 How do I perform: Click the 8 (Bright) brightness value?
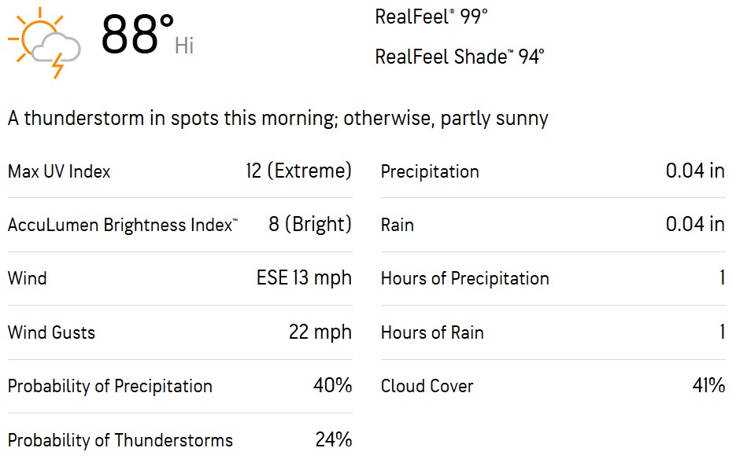[310, 224]
